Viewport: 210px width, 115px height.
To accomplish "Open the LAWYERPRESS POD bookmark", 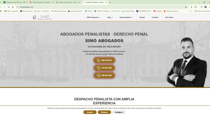I will (144, 11).
